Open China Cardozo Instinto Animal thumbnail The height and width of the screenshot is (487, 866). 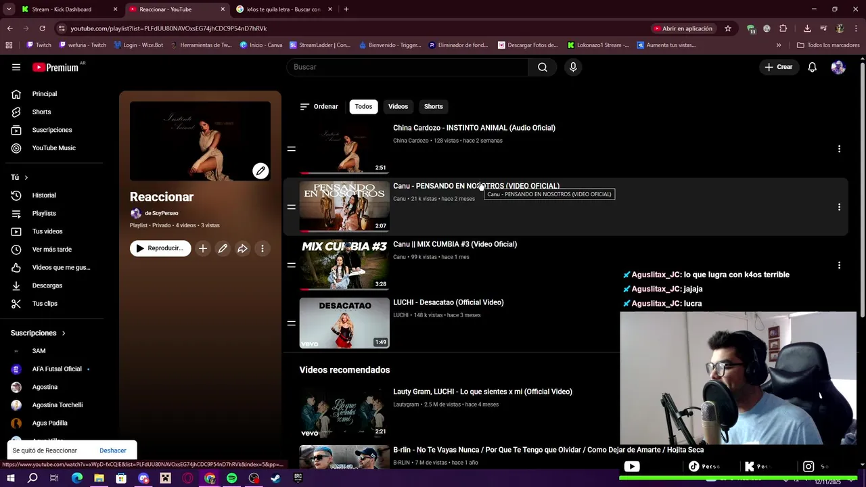[x=344, y=149]
